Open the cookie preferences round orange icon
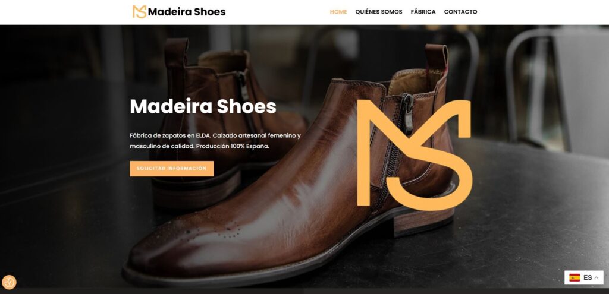This screenshot has width=609, height=294. [x=9, y=282]
